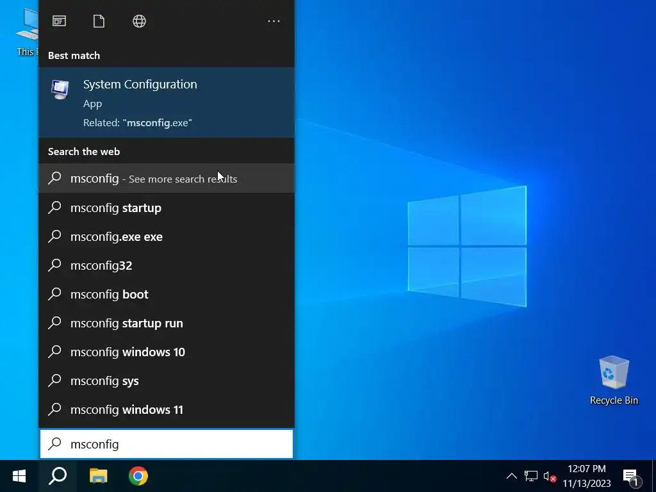Choose the 'msconfig32' suggestion
This screenshot has height=492, width=656.
(167, 265)
